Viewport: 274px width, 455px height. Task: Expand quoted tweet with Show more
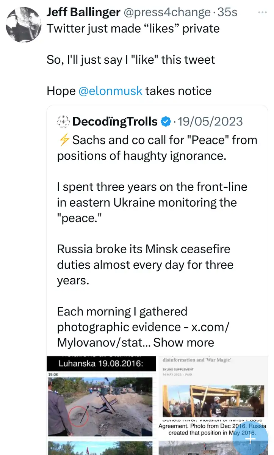tap(183, 342)
